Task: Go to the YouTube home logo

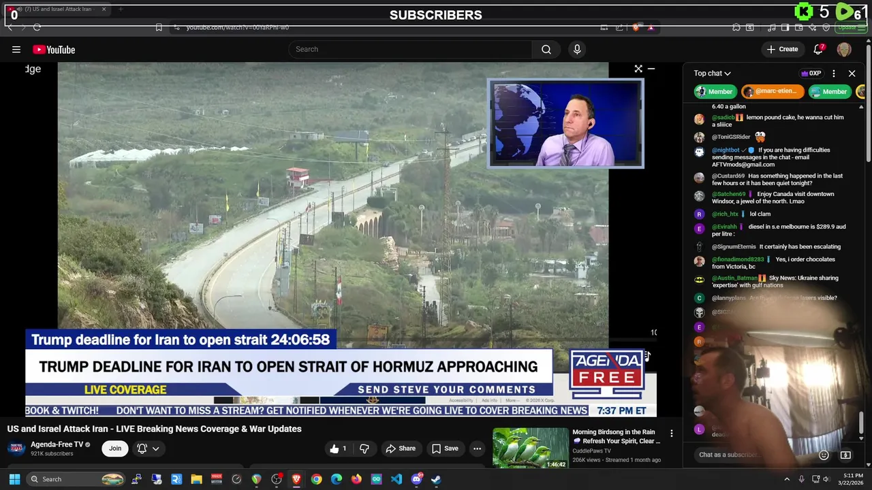Action: tap(54, 50)
